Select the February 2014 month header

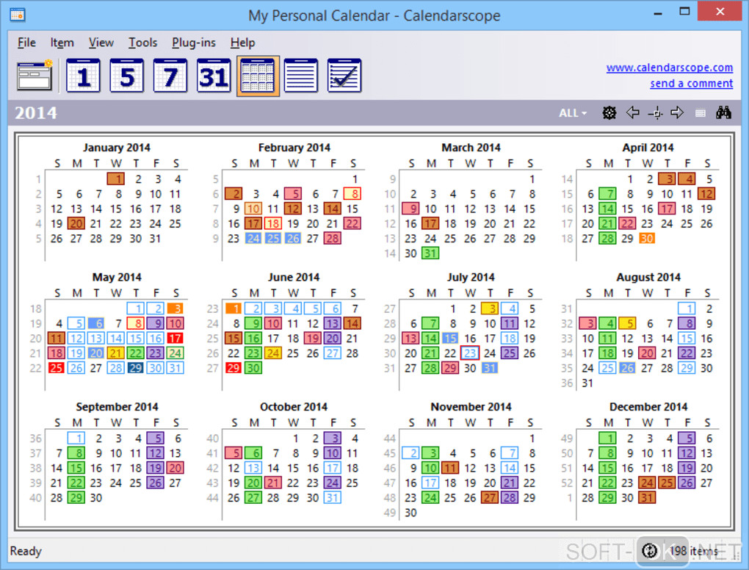(x=294, y=148)
